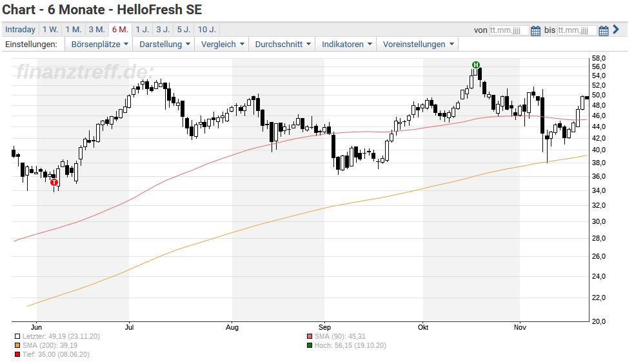Click the green Hoch legend swatch
Screen dimensions: 634x362
tap(310, 345)
